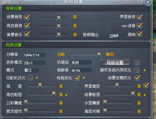Click the 场景音效 volume slider fox-mask handle

point(59,18)
